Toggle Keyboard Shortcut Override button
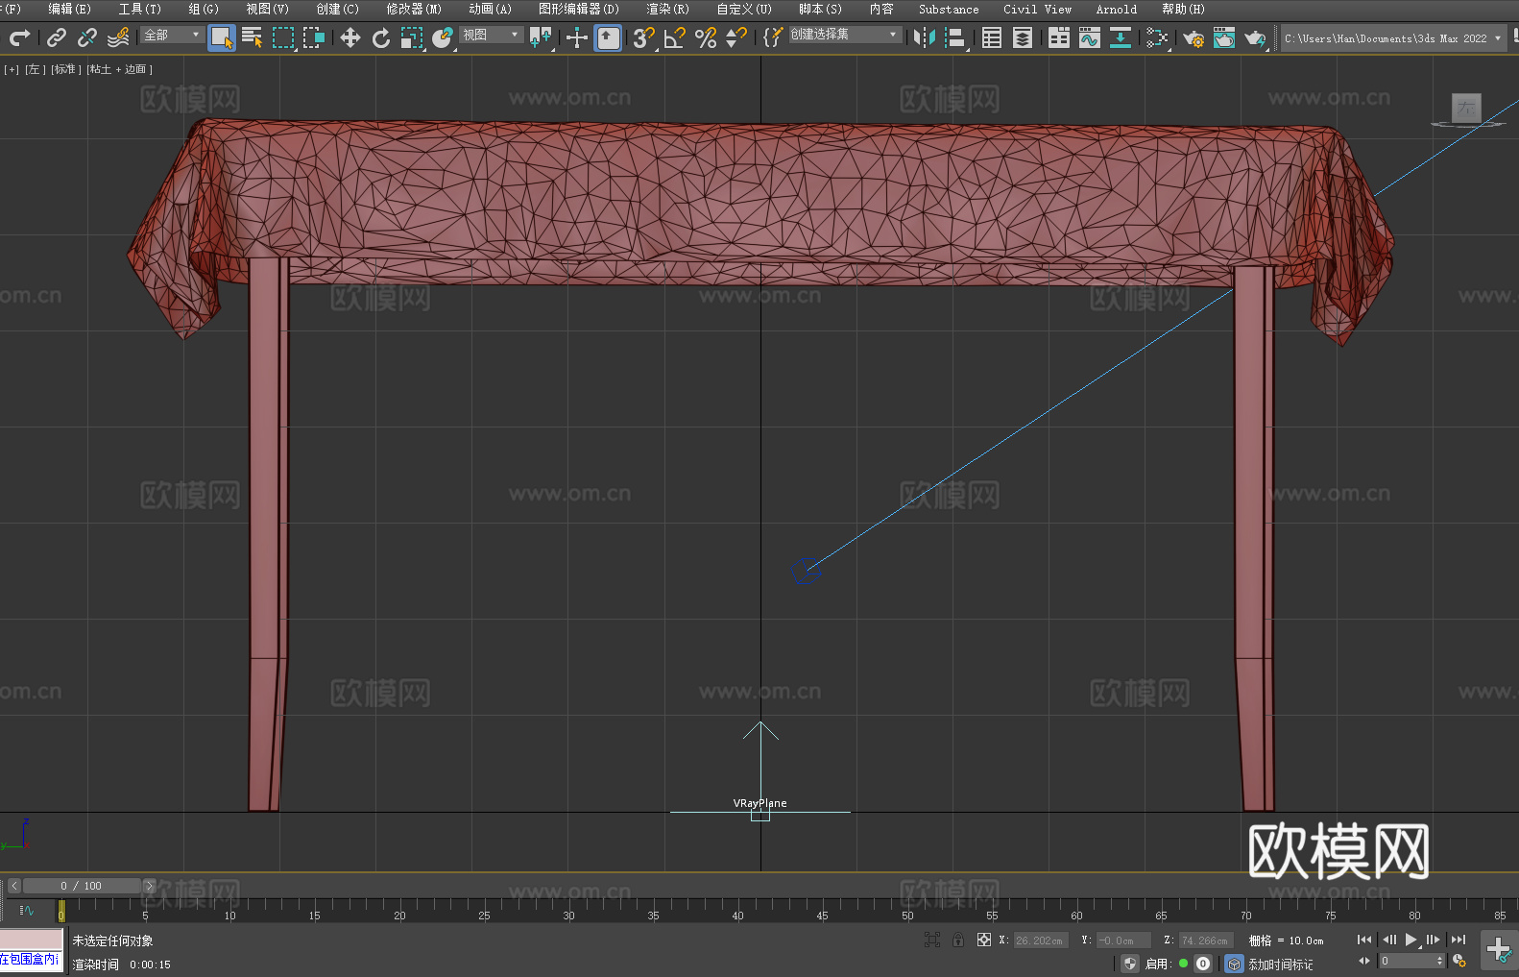 click(608, 37)
